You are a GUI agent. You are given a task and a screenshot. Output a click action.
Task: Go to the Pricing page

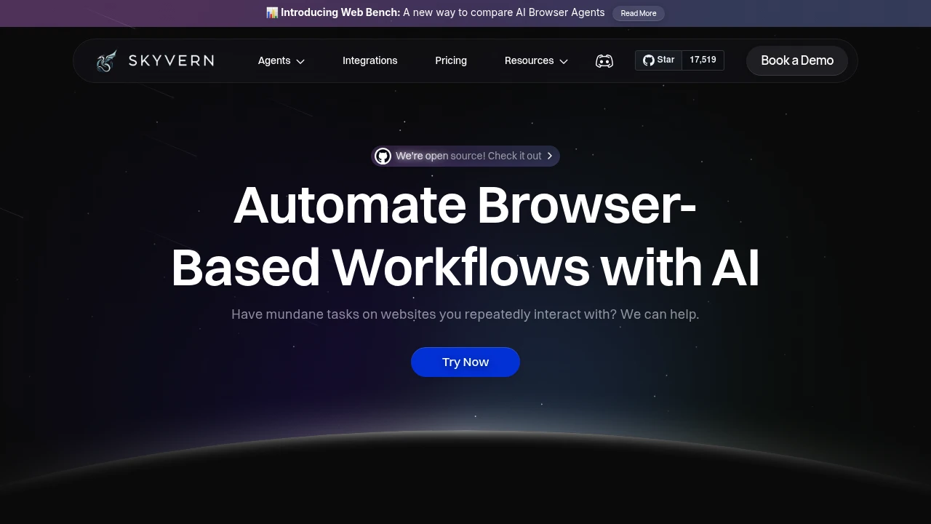tap(451, 61)
